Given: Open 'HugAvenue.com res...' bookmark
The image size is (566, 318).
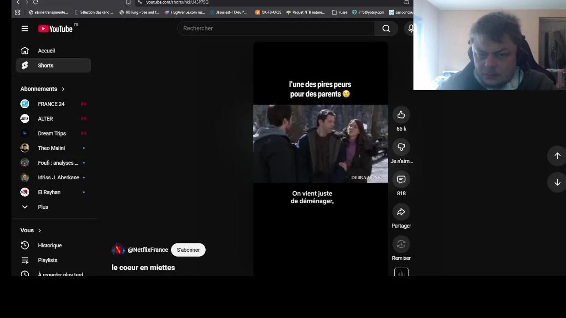Looking at the screenshot, I should (184, 12).
